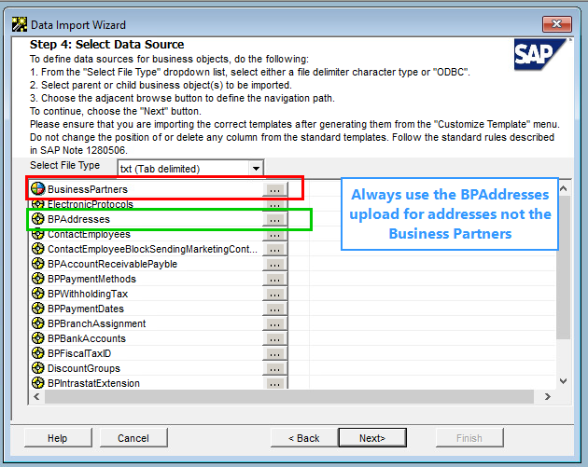The image size is (588, 467).
Task: Browse file for BPPaymentDates
Action: coord(275,309)
